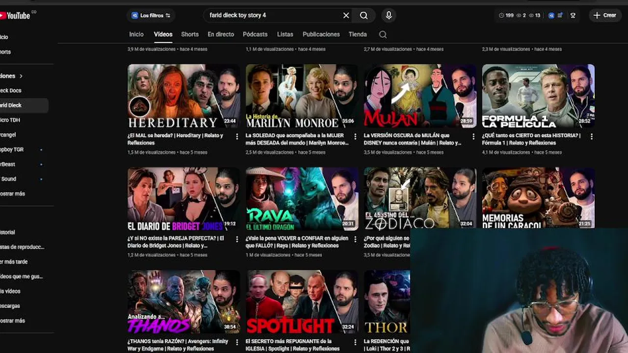
Task: Open the Marilyn Monroe video thumbnail
Action: pos(302,96)
